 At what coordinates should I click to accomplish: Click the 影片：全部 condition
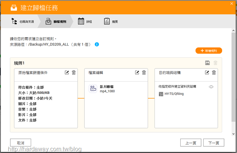27,115
